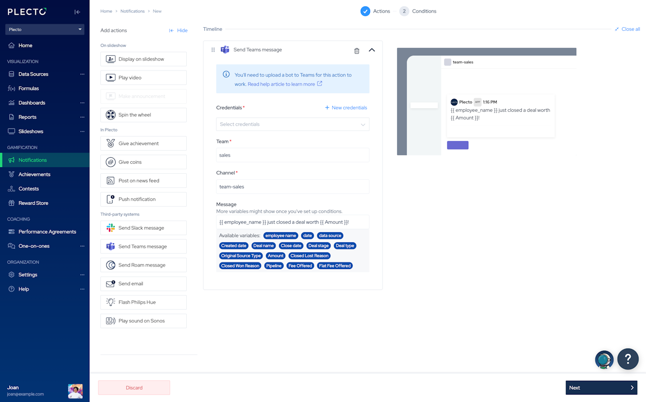Add Flash Philips Hue action
This screenshot has width=646, height=402.
[143, 302]
